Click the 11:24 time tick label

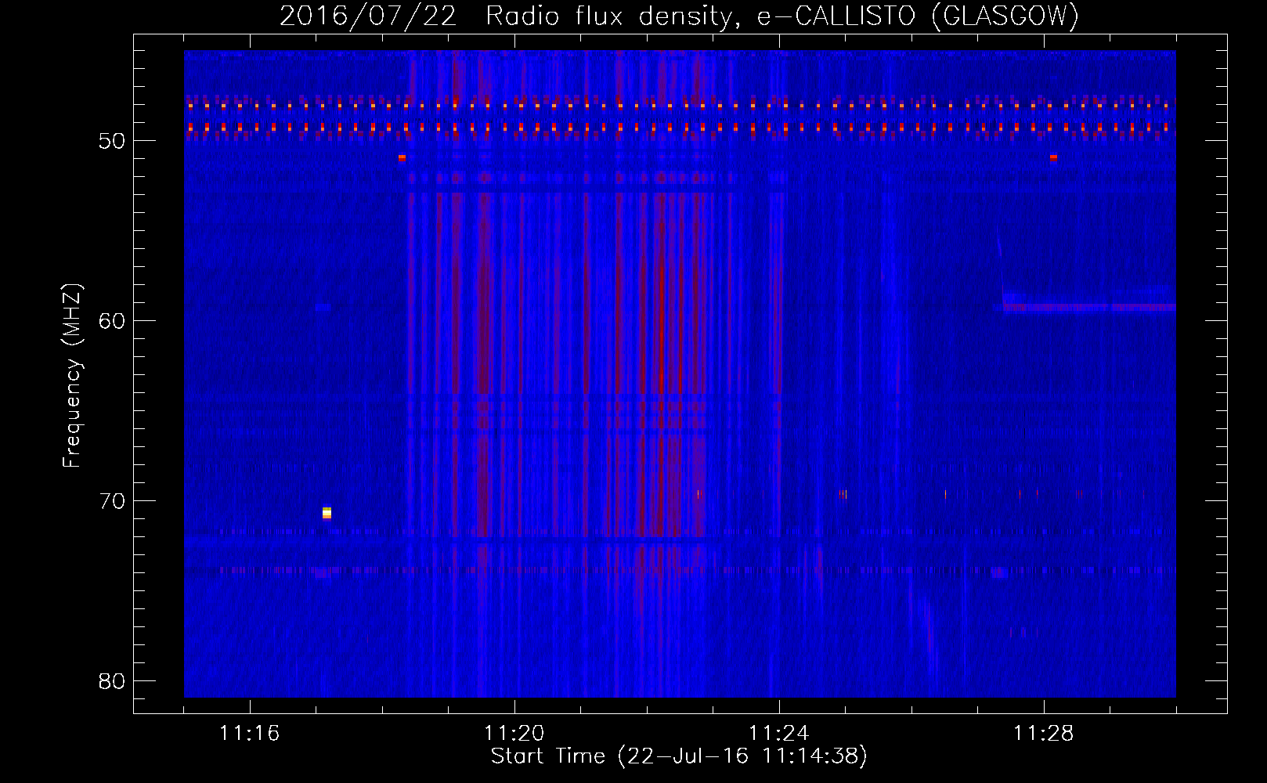coord(779,734)
